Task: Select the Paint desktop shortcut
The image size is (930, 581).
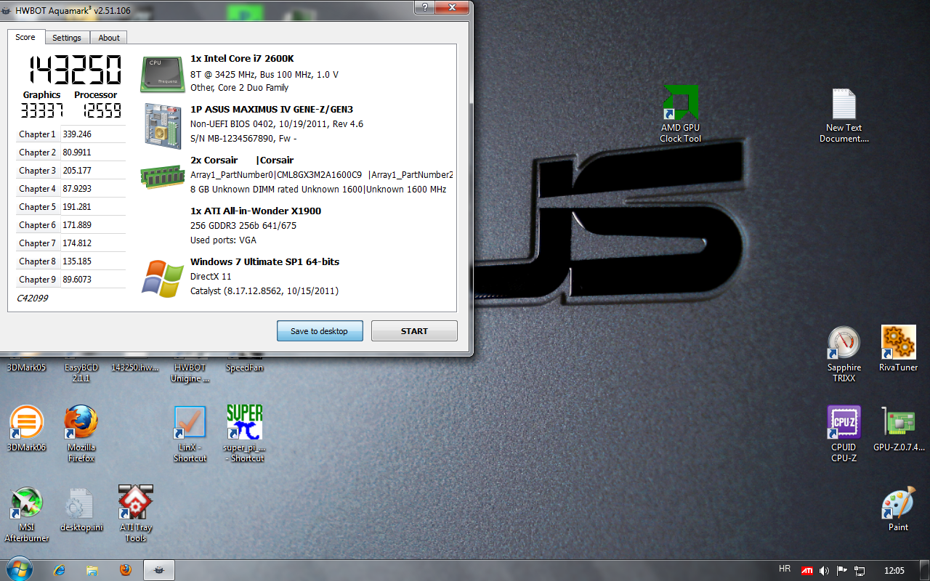Action: pos(898,509)
